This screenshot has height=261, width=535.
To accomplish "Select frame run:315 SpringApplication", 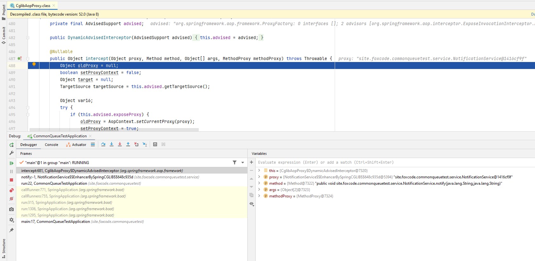I will pyautogui.click(x=132, y=203).
